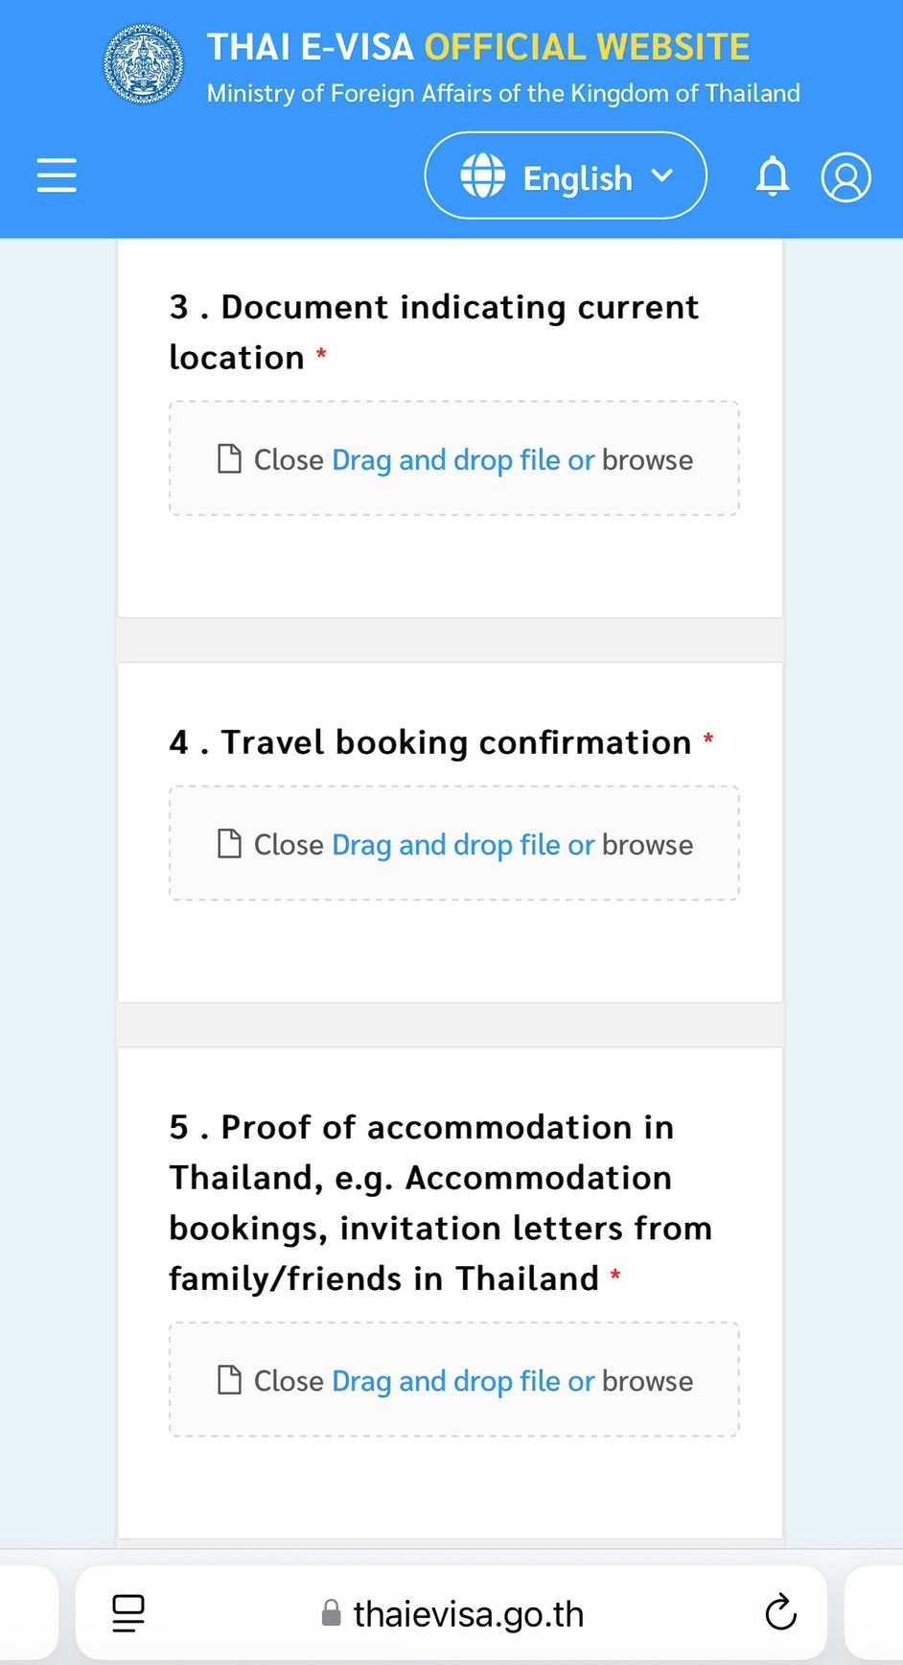Image resolution: width=903 pixels, height=1665 pixels.
Task: Click the Thai government emblem logo
Action: (144, 64)
